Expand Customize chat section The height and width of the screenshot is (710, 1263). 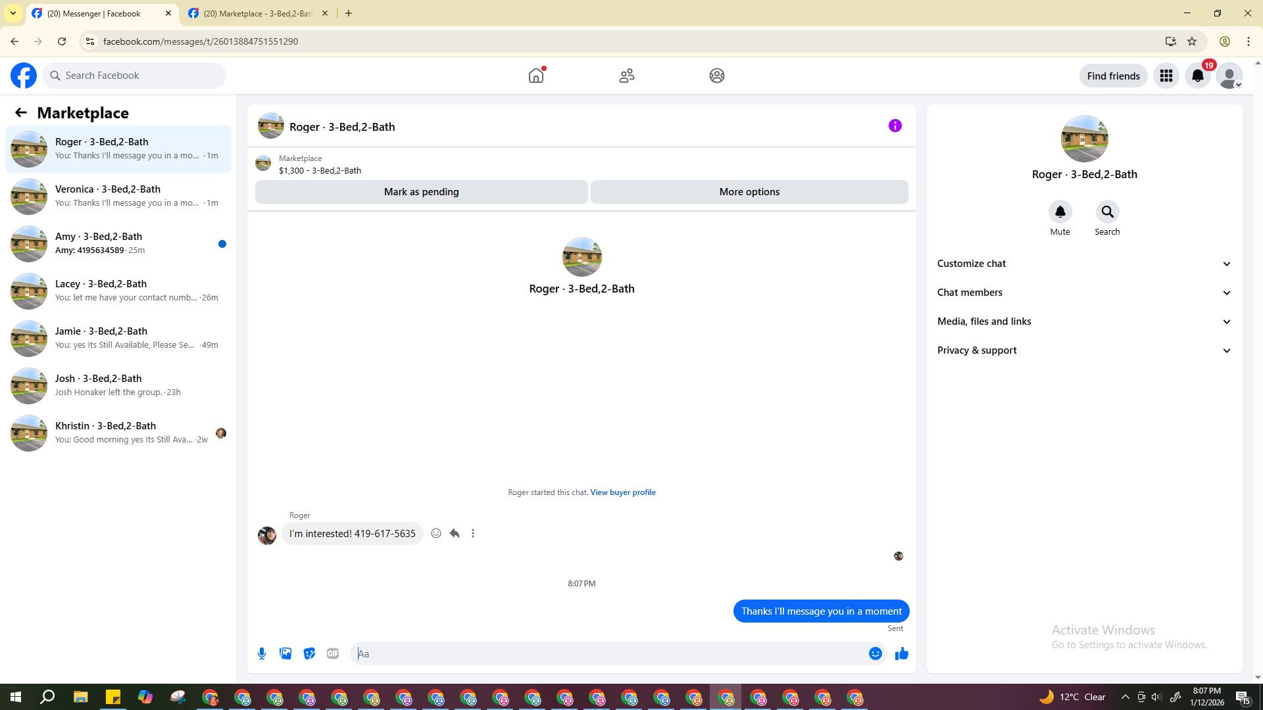[x=1084, y=264]
